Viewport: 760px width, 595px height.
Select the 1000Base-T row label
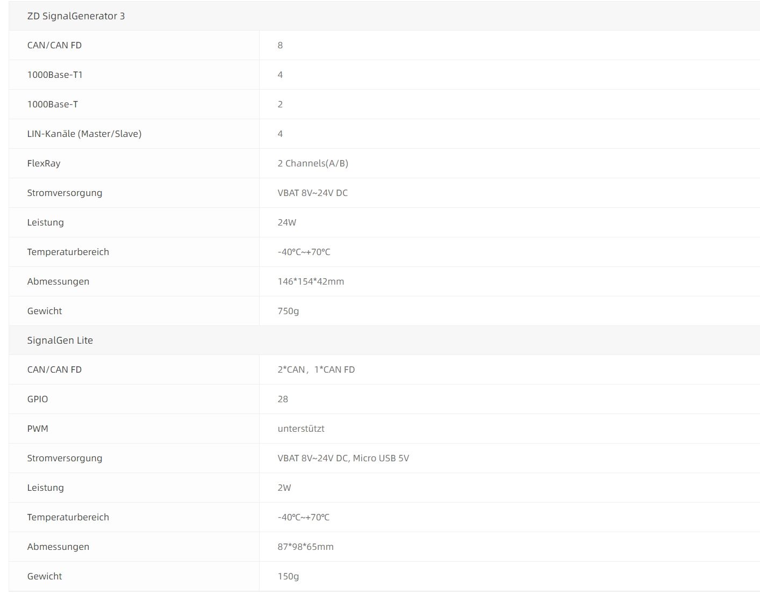click(x=52, y=104)
